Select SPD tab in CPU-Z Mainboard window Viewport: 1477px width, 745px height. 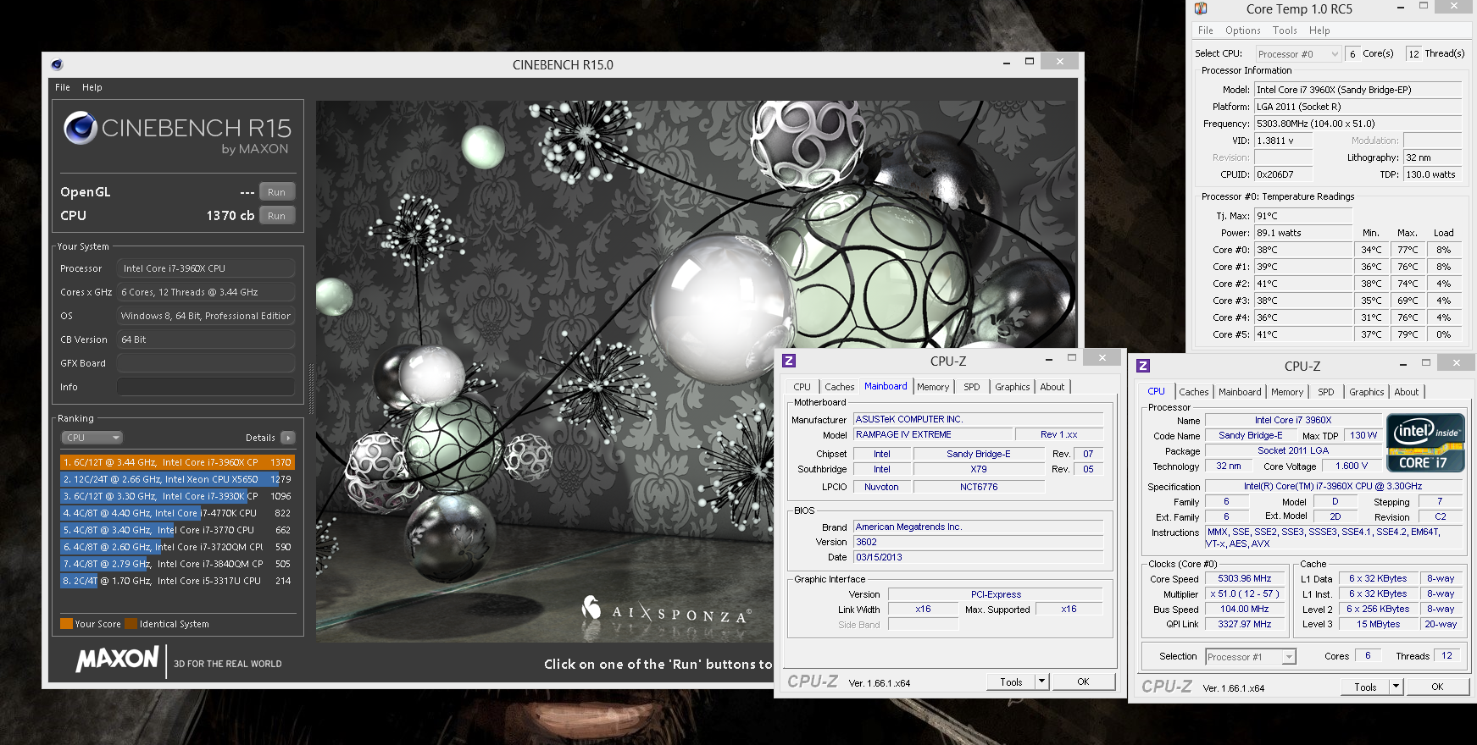(972, 387)
